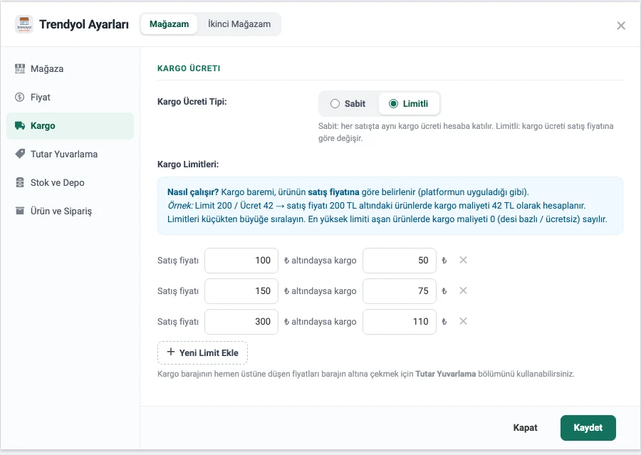Click the Mağaza storefront icon in sidebar

click(x=20, y=68)
